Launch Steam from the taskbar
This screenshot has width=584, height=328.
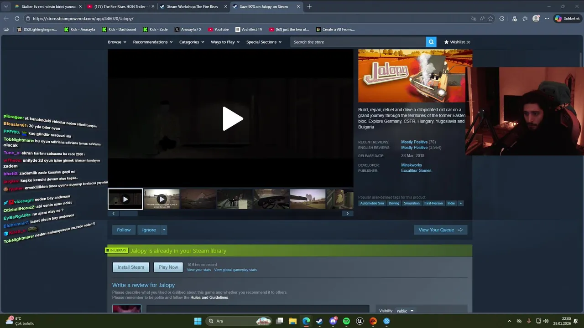[x=319, y=321]
